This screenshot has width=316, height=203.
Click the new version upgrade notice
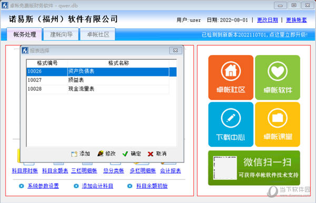[254, 35]
